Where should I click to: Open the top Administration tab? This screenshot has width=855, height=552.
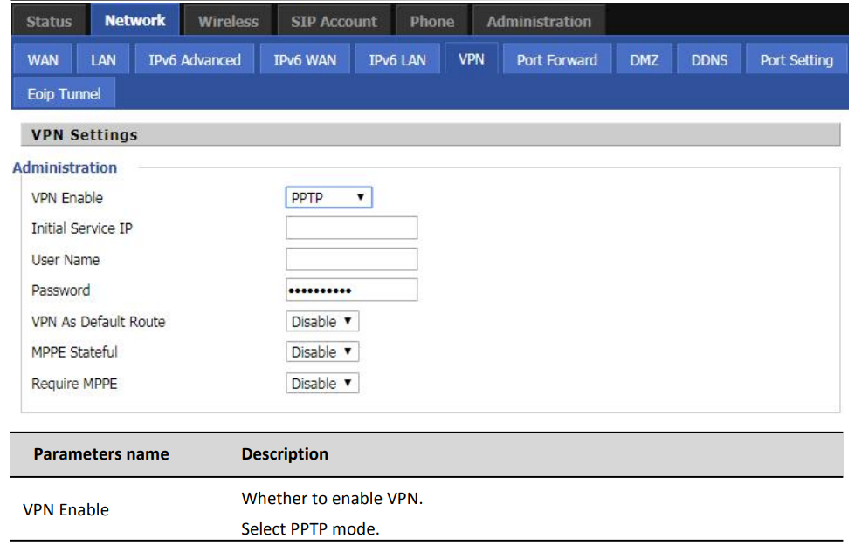(x=539, y=21)
